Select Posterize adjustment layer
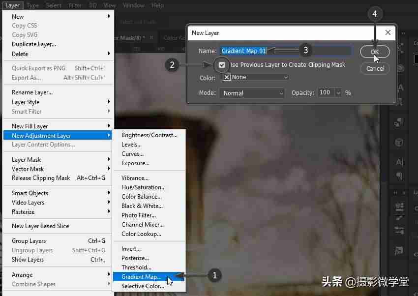418x296 pixels. pos(149,258)
